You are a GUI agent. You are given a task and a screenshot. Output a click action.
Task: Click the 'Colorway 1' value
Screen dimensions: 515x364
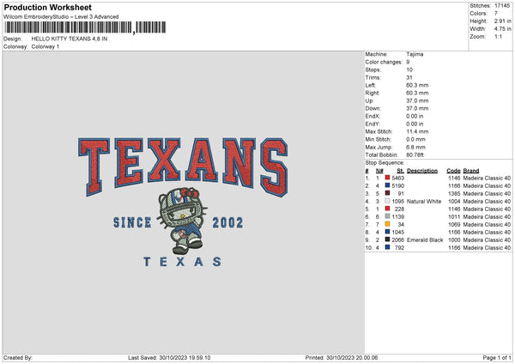(x=45, y=46)
